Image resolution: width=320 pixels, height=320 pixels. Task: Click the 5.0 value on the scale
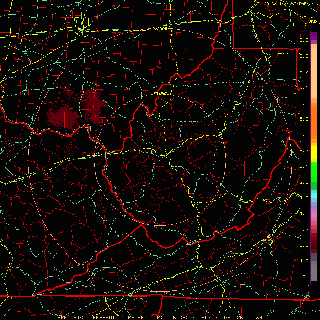tap(304, 135)
